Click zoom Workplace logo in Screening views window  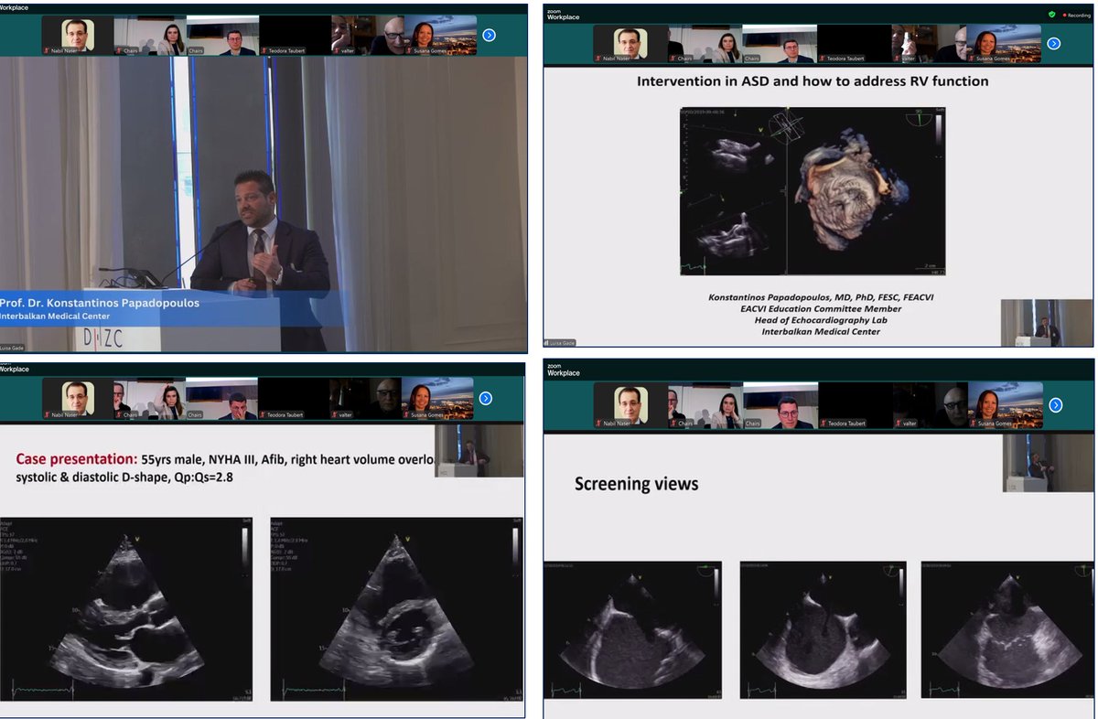coord(564,370)
